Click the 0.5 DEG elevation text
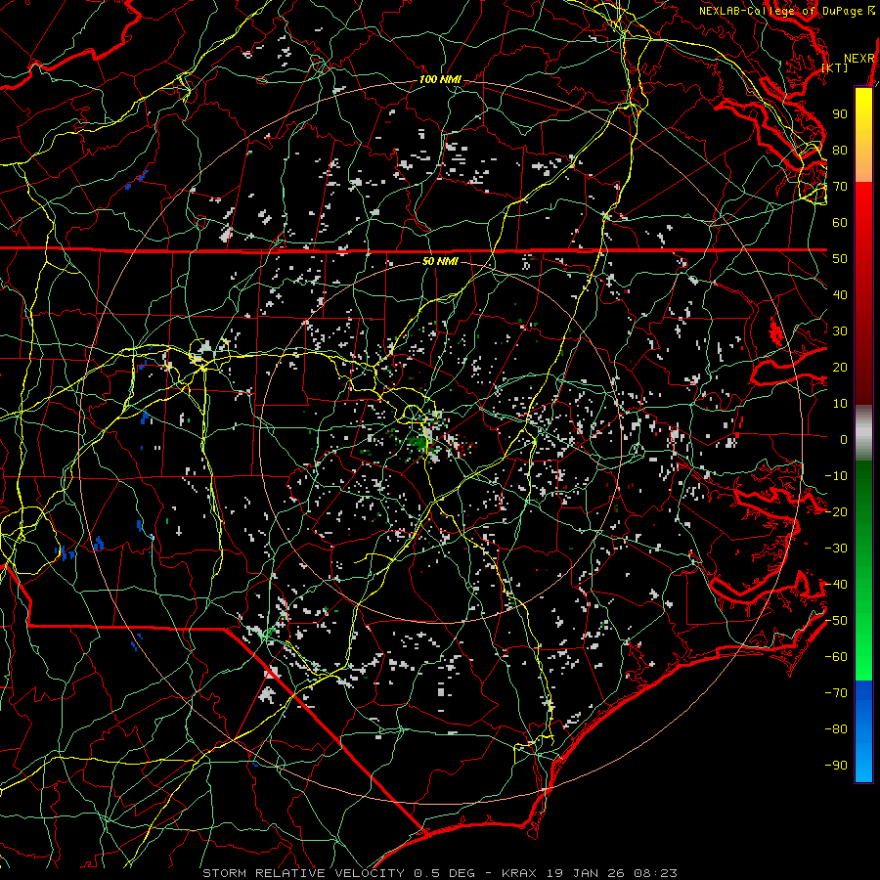880x880 pixels. coord(444,873)
